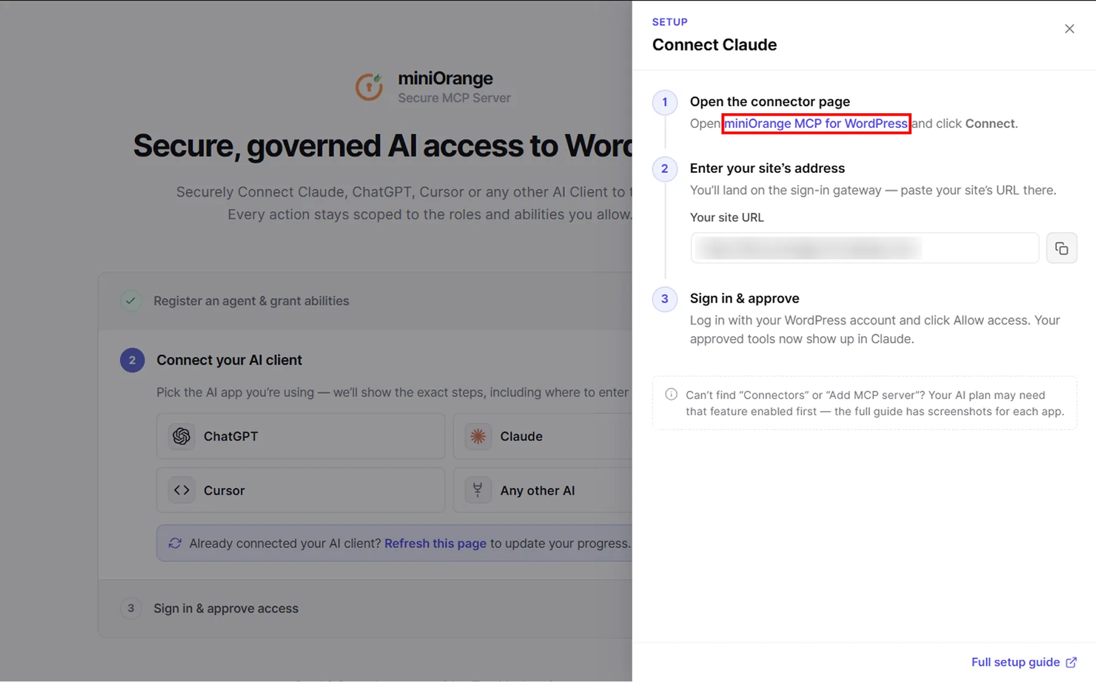This screenshot has height=682, width=1096.
Task: Click the plug icon for Any other AI
Action: (478, 490)
